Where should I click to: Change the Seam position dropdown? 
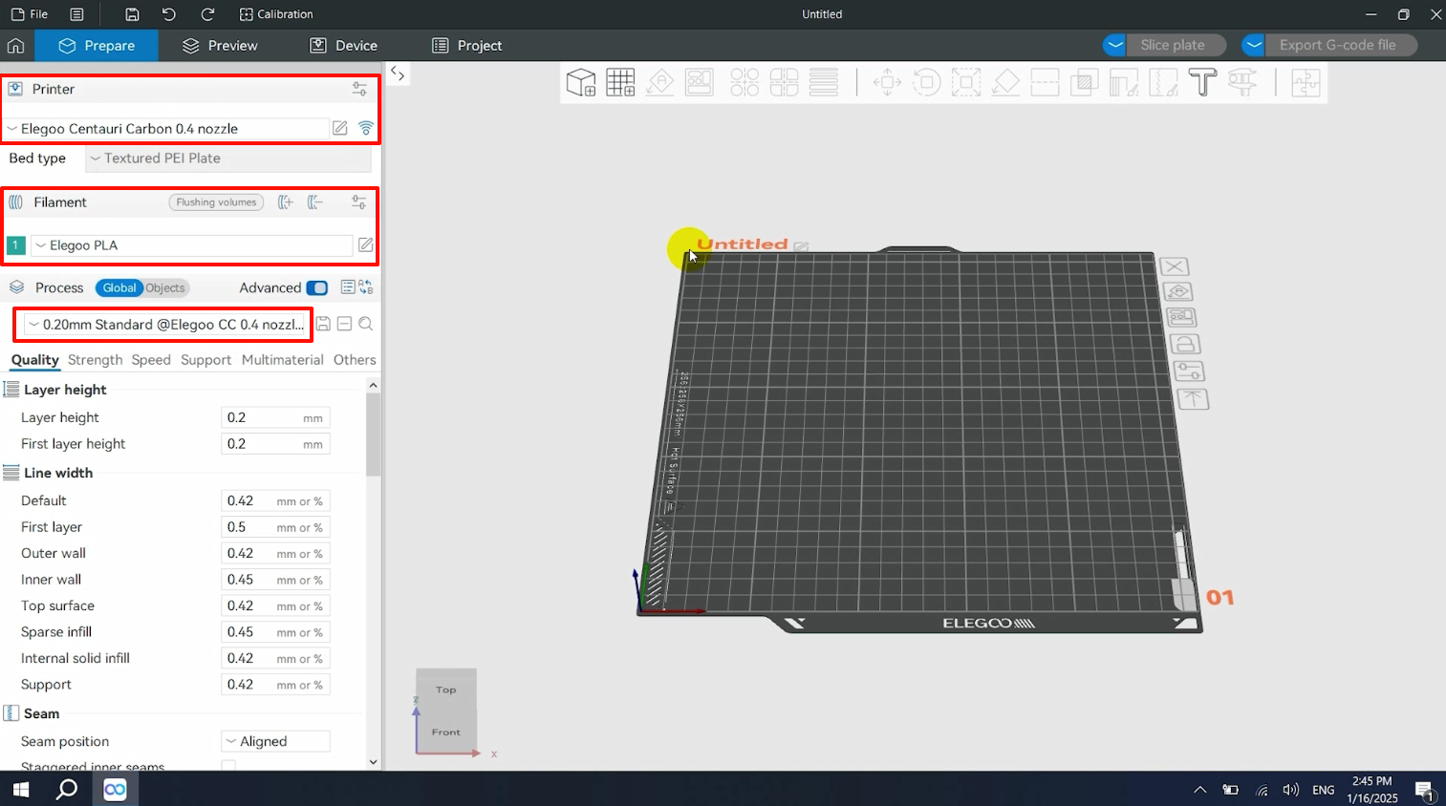(x=275, y=740)
